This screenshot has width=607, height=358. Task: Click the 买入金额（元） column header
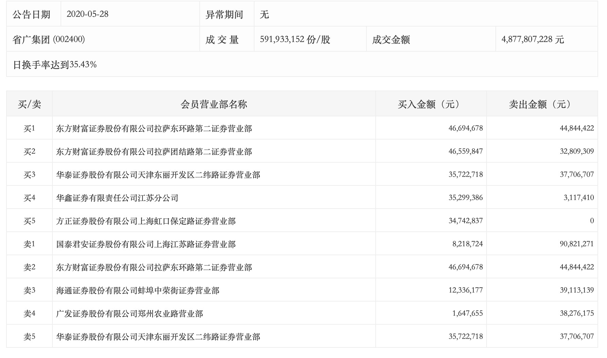coord(431,104)
